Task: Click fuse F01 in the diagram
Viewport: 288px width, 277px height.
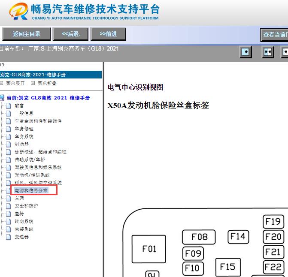Action: tap(149, 249)
